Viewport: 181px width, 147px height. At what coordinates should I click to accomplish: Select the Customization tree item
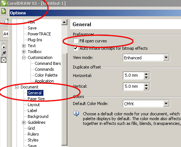[x=40, y=57]
